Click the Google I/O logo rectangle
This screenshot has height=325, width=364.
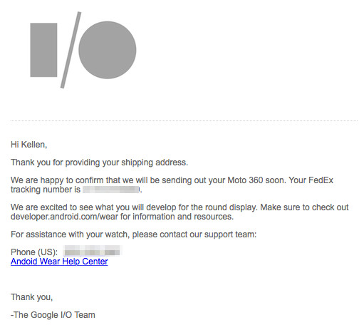43,50
